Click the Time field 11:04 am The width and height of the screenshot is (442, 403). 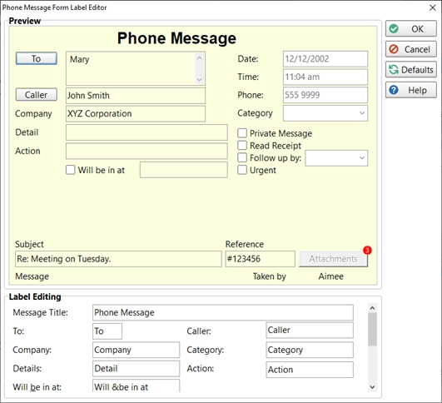(x=325, y=77)
